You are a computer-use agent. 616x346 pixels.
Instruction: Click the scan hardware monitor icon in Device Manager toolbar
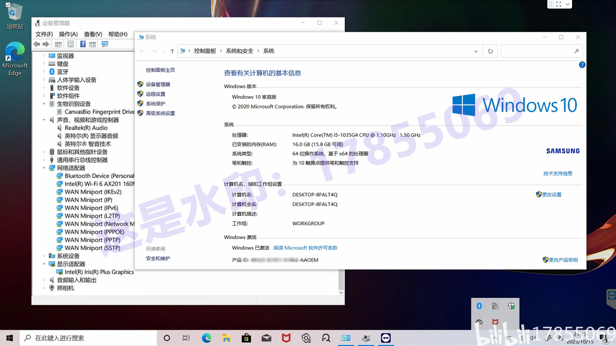[x=104, y=44]
